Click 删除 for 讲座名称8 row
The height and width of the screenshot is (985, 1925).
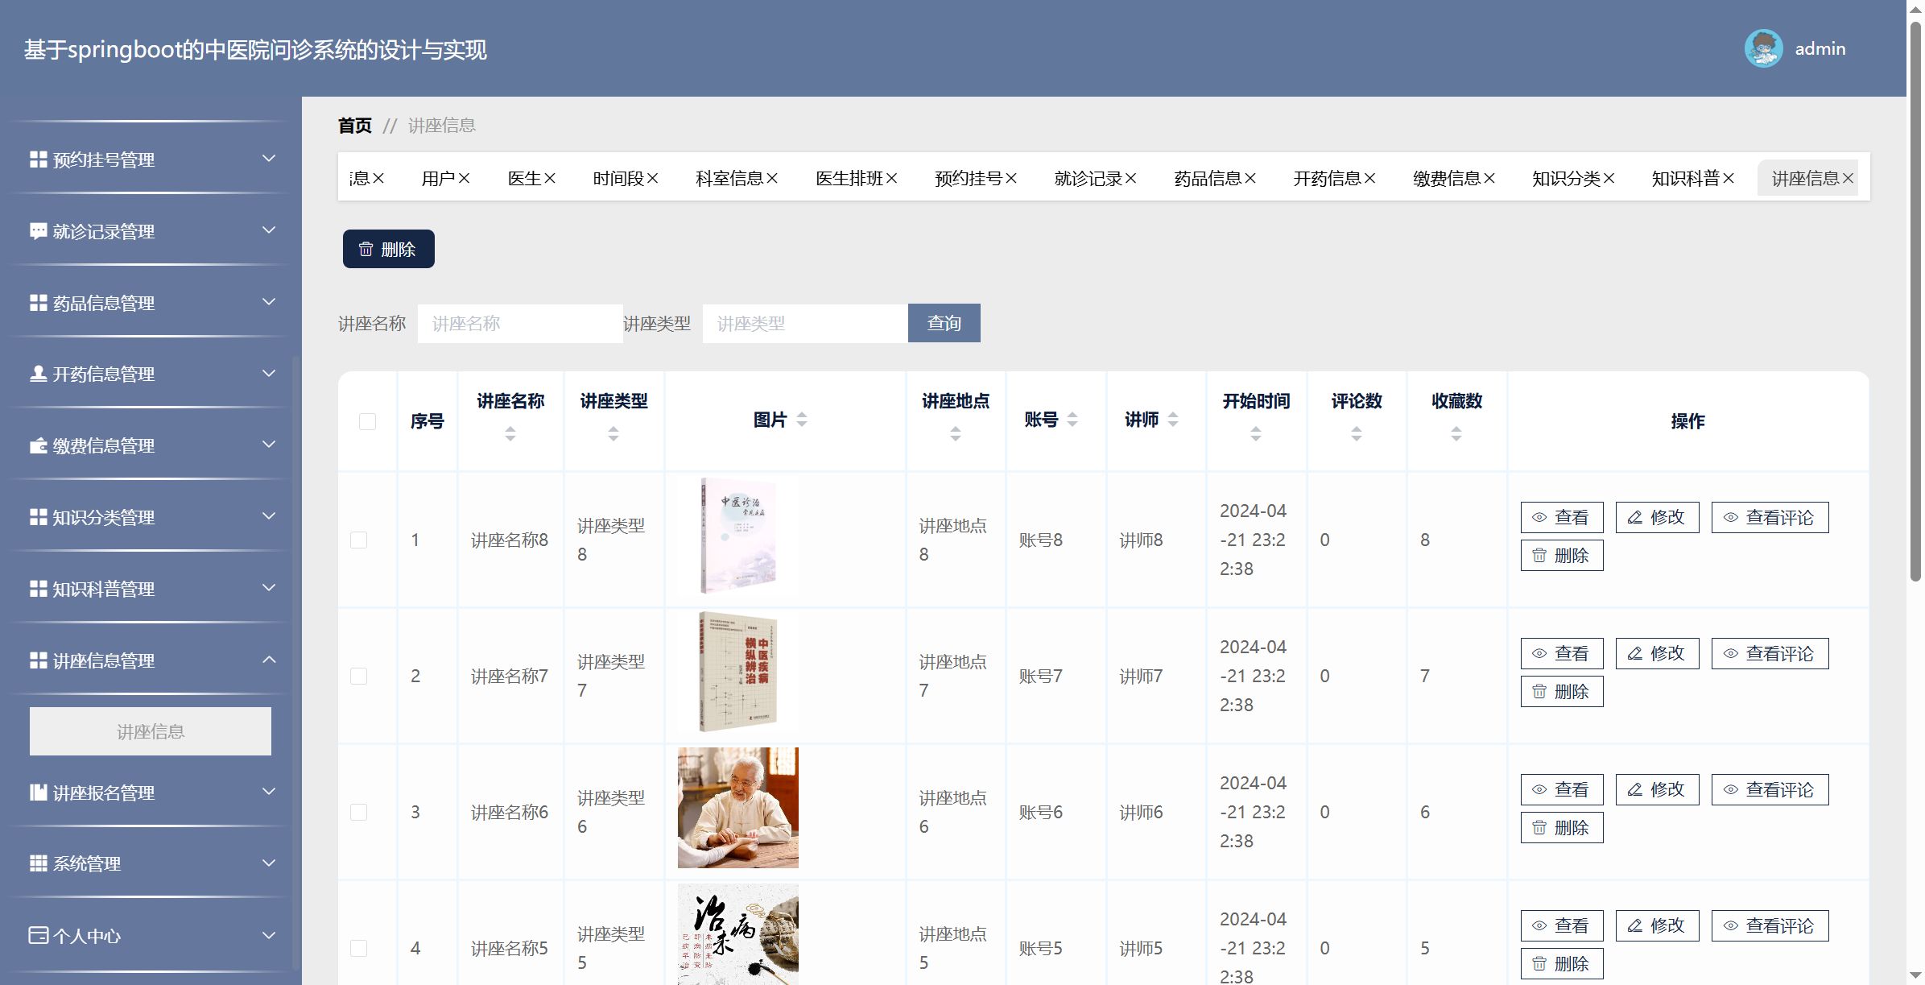tap(1562, 555)
